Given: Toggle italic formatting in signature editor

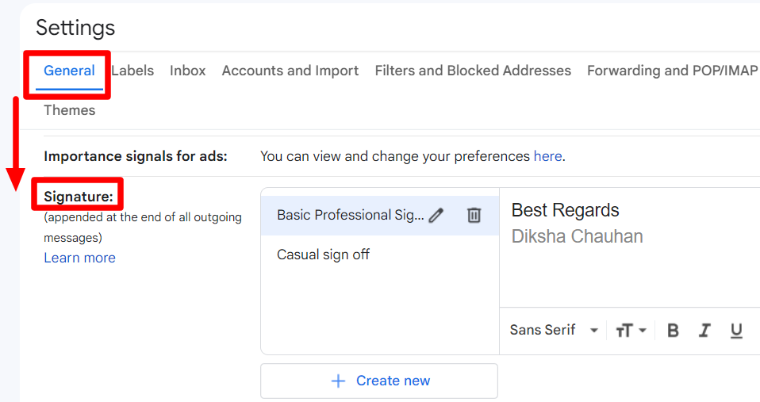Looking at the screenshot, I should tap(704, 331).
